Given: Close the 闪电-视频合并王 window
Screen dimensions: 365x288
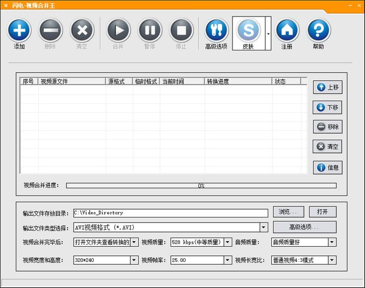Looking at the screenshot, I should click(359, 5).
